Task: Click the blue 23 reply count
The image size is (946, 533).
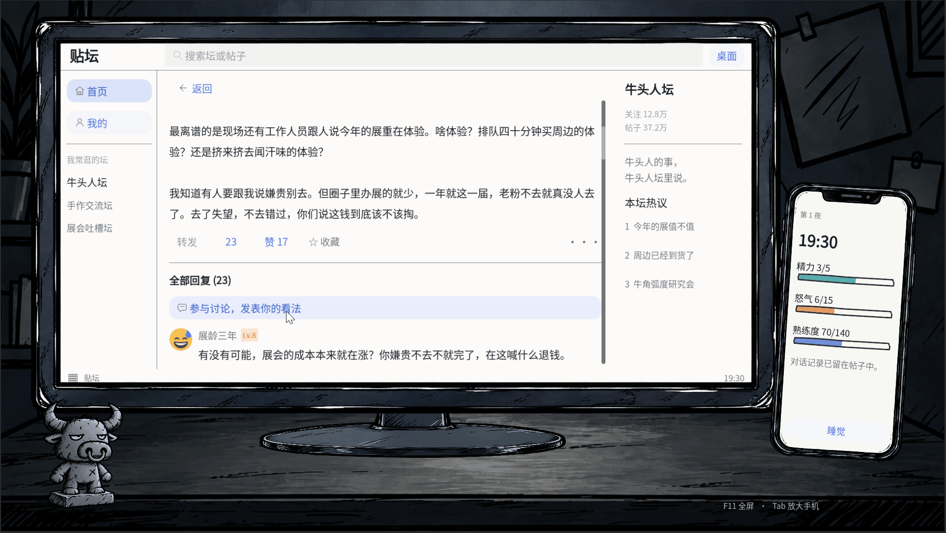Action: (x=231, y=242)
